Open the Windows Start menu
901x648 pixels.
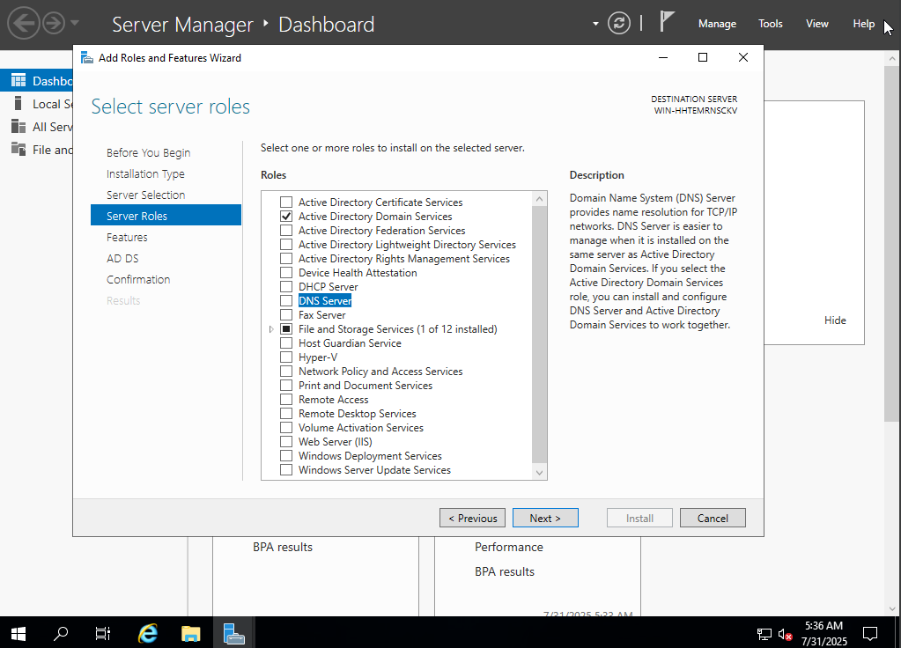18,632
